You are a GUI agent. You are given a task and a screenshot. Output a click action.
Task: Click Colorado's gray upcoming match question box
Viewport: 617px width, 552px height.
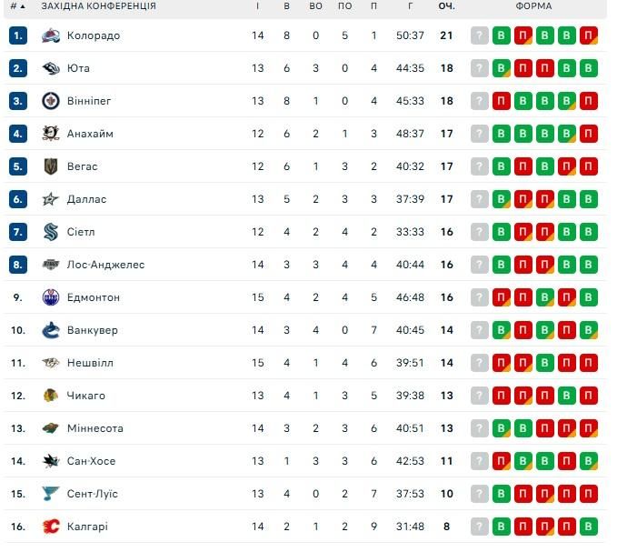(x=480, y=36)
